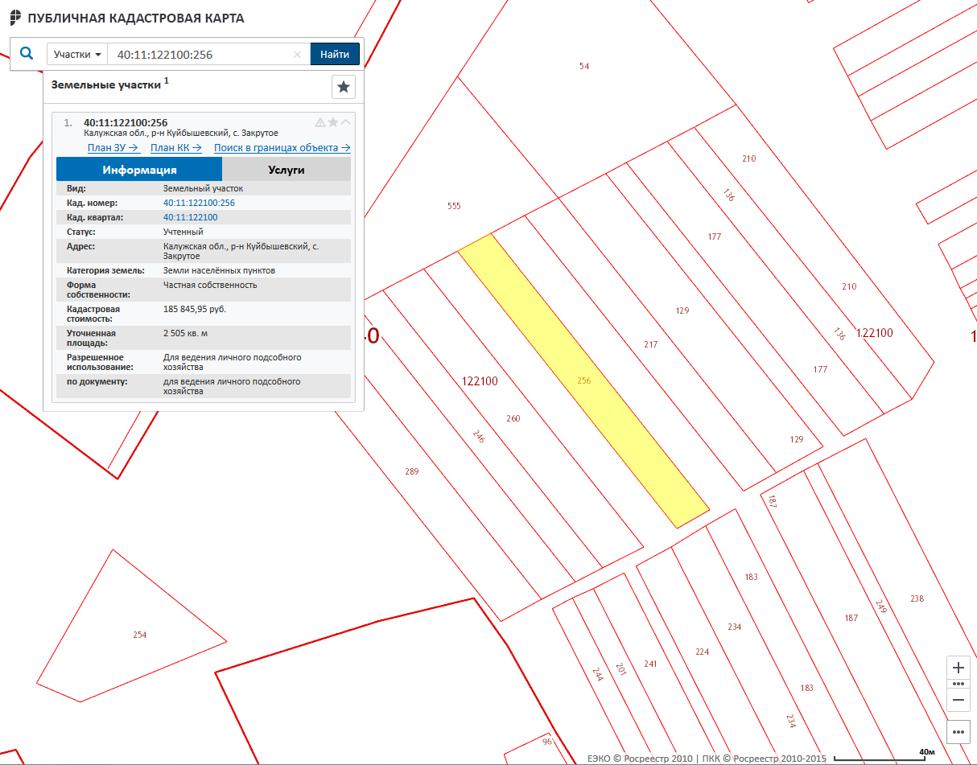This screenshot has width=977, height=765.
Task: Focus the cadastral number search field
Action: [x=201, y=55]
